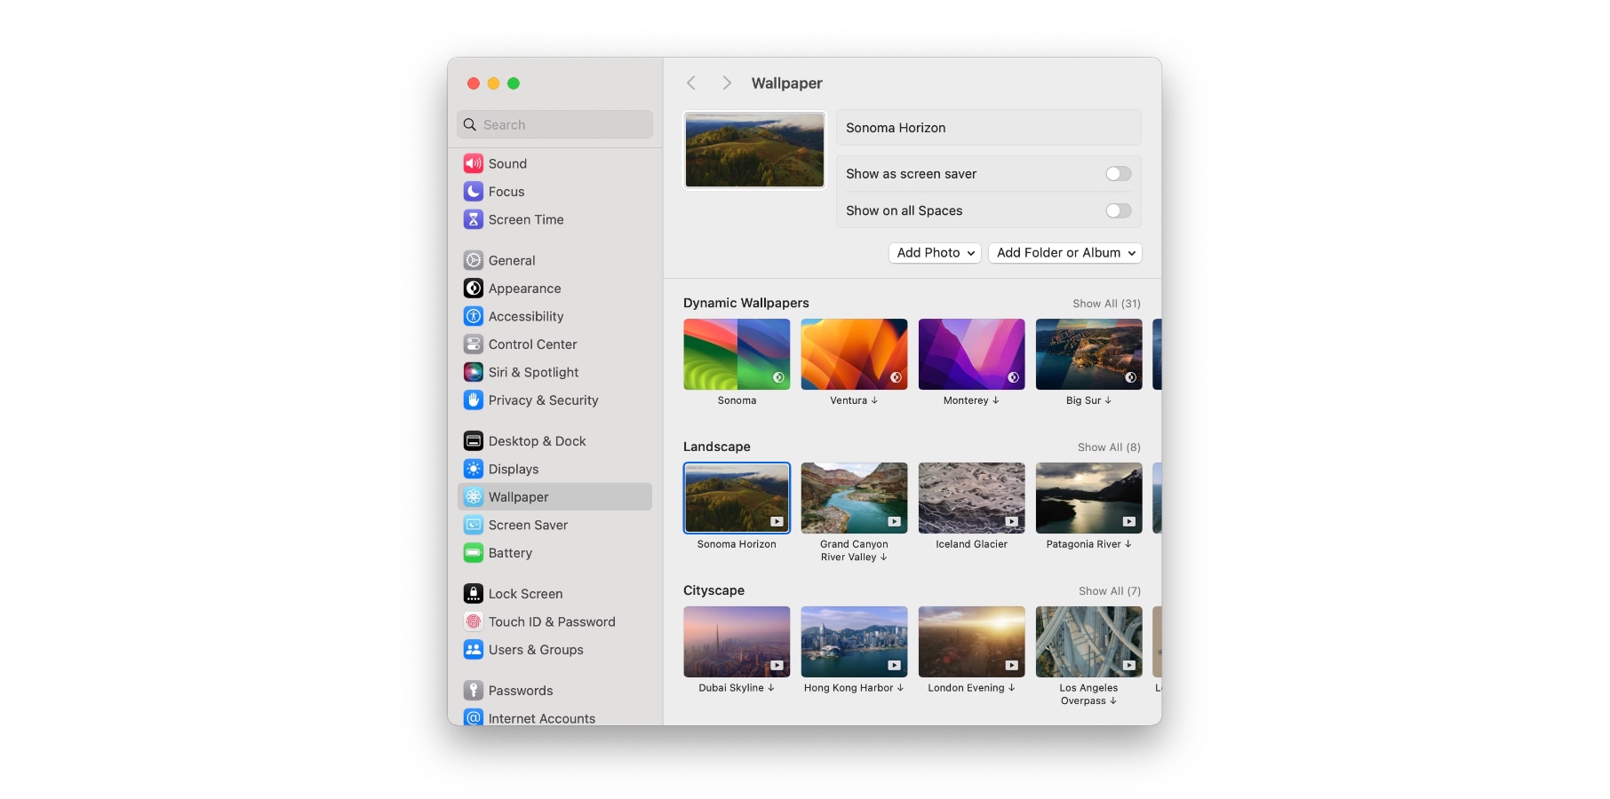1610x799 pixels.
Task: Select Grand Canyon River Valley thumbnail
Action: 854,498
